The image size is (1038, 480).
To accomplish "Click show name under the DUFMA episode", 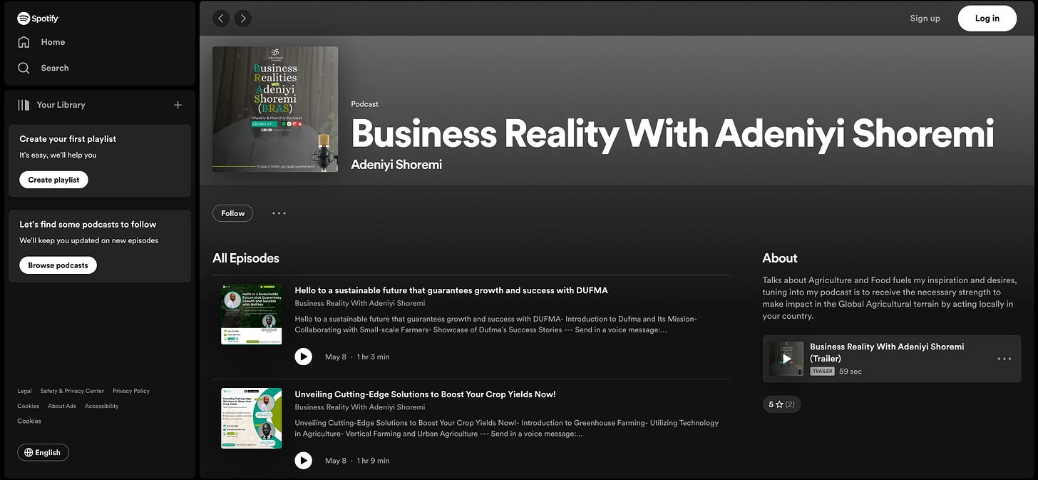I will click(x=360, y=303).
